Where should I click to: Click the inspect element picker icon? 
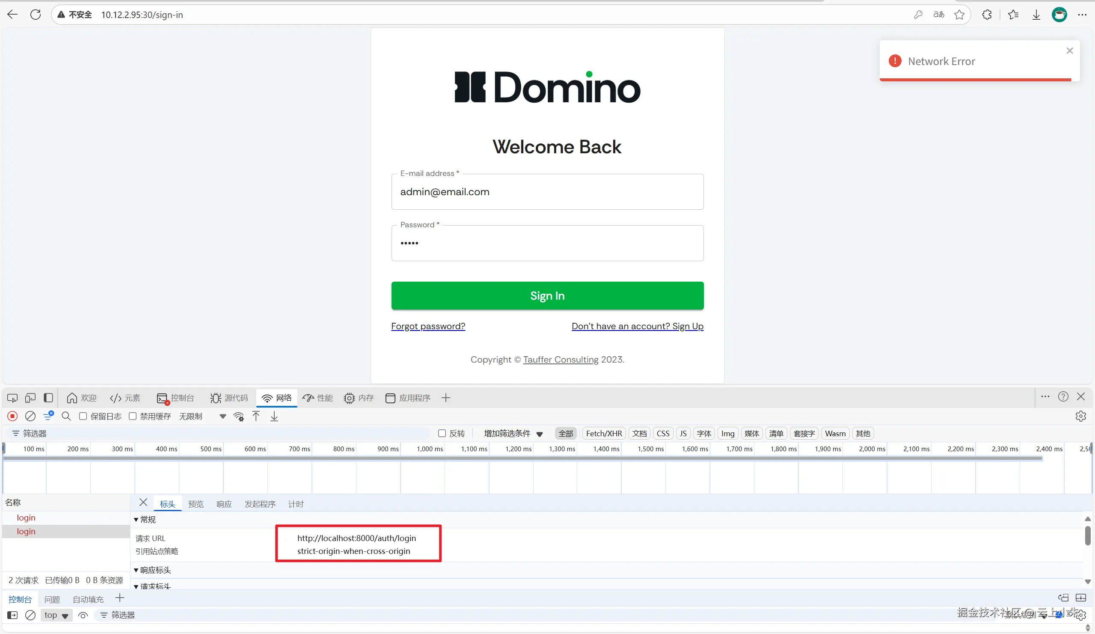pos(12,398)
